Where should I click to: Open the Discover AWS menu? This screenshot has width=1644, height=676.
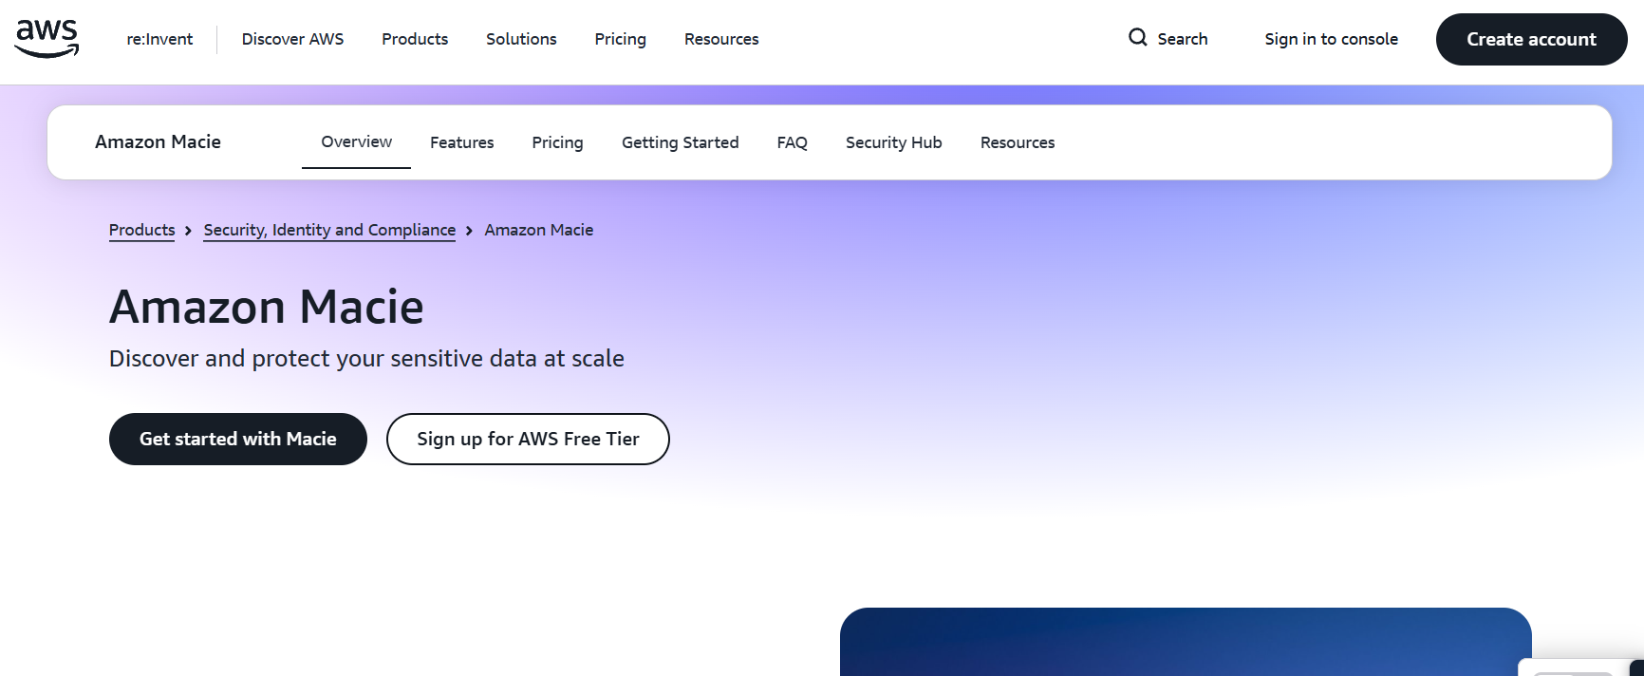292,39
